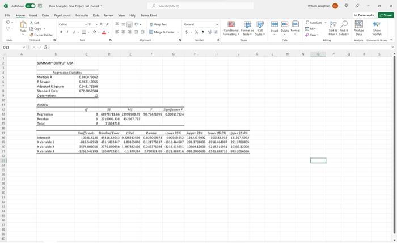Toggle Bold formatting
This screenshot has height=243, width=397.
tap(61, 32)
